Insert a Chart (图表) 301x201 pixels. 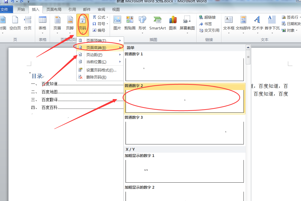[173, 23]
